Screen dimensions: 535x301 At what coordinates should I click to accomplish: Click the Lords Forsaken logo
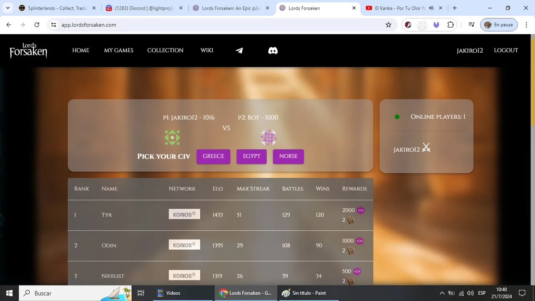click(x=28, y=50)
